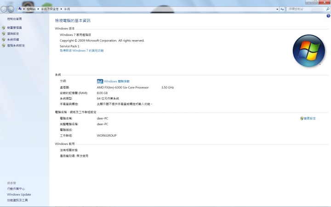331x207 pixels.
Task: Click Service Pack 1 text
Action: 69,46
